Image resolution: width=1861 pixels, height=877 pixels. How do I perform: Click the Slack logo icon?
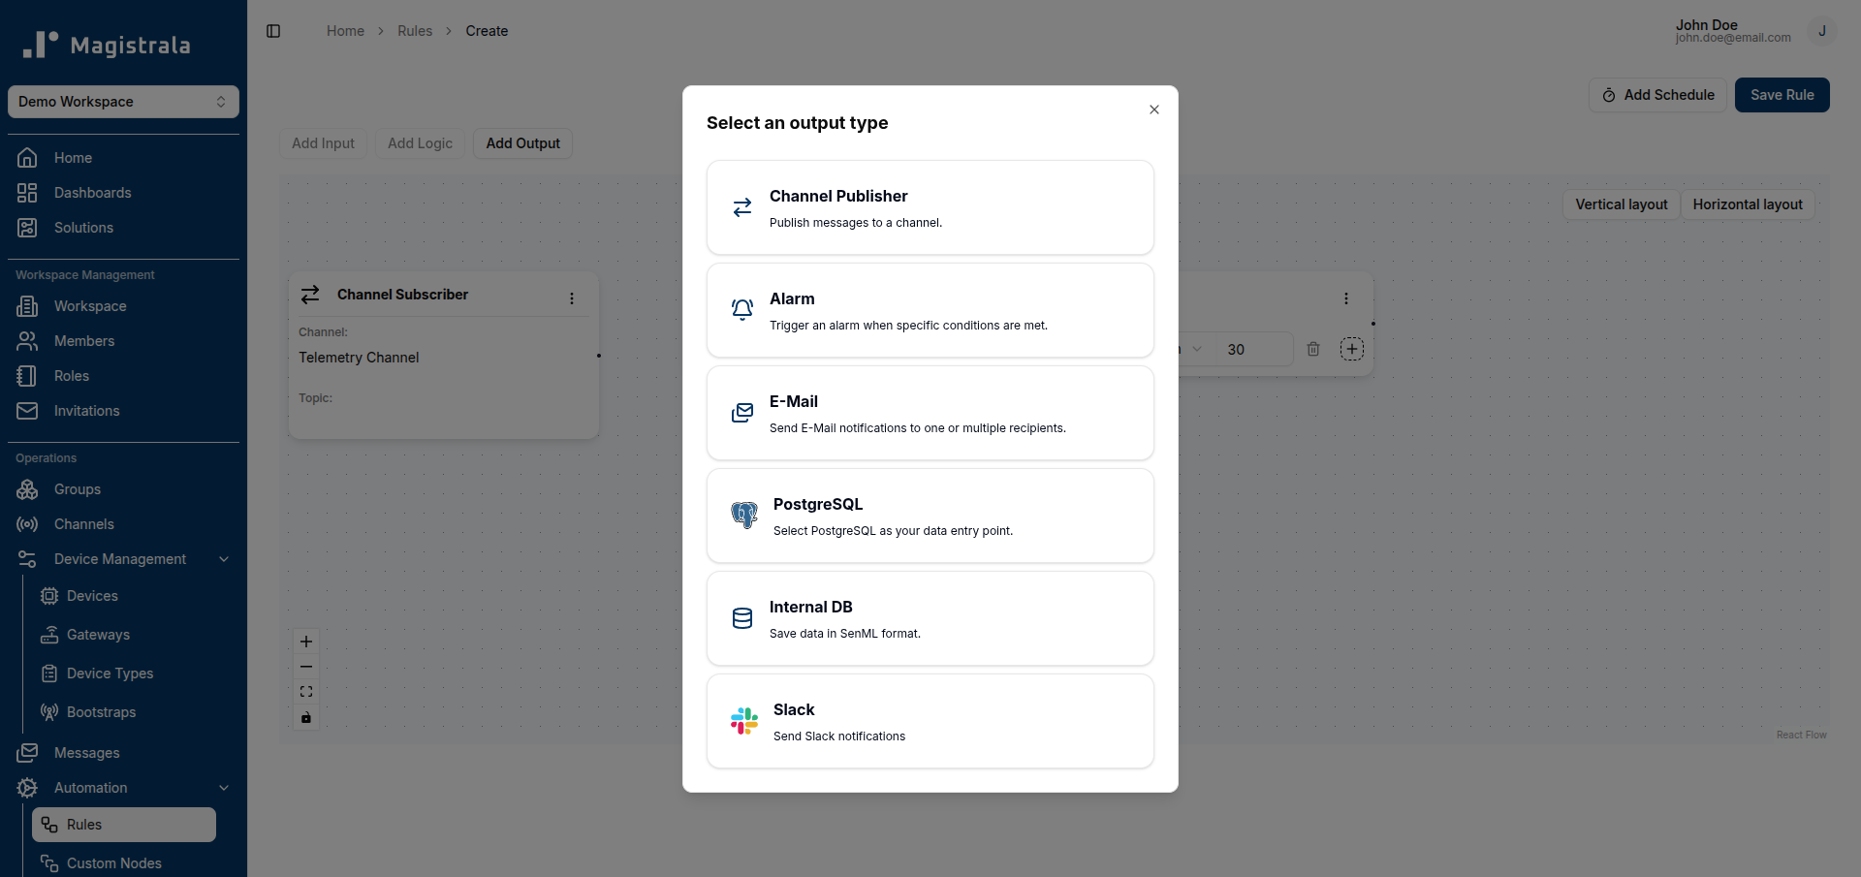tap(744, 721)
